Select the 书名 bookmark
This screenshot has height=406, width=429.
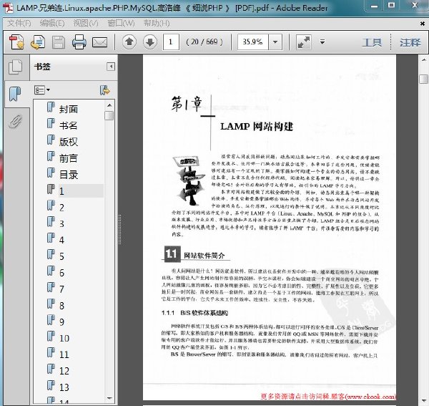[x=69, y=125]
